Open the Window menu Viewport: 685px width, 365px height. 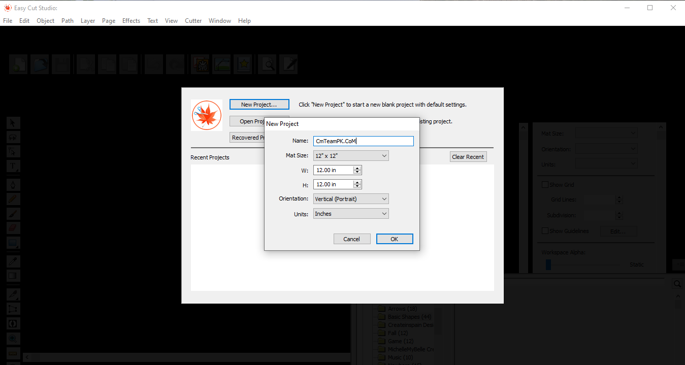tap(220, 21)
